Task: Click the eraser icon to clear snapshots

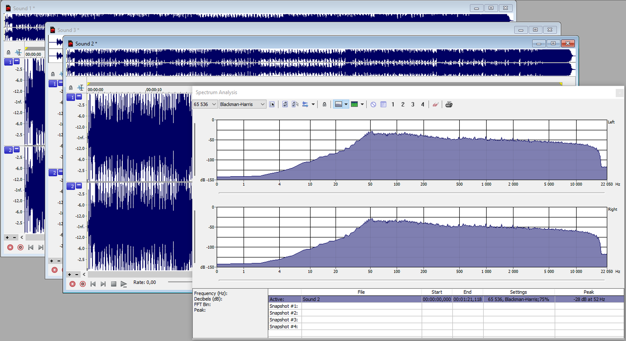Action: (x=435, y=105)
